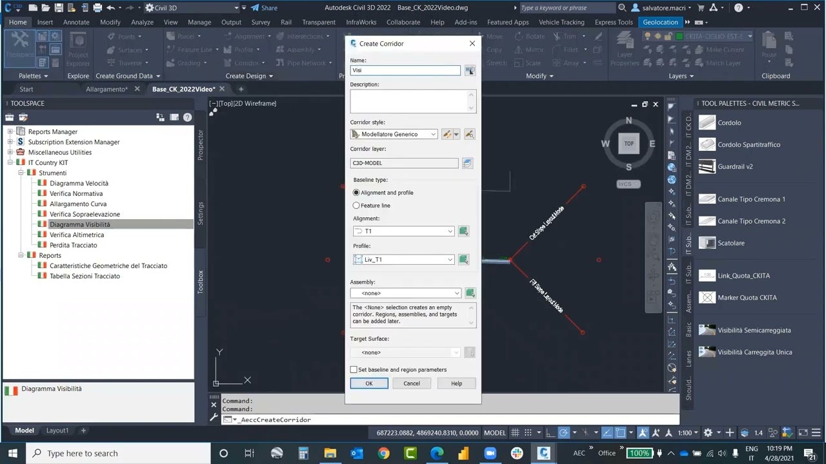
Task: Toggle 2D object snap in status bar
Action: tap(621, 433)
